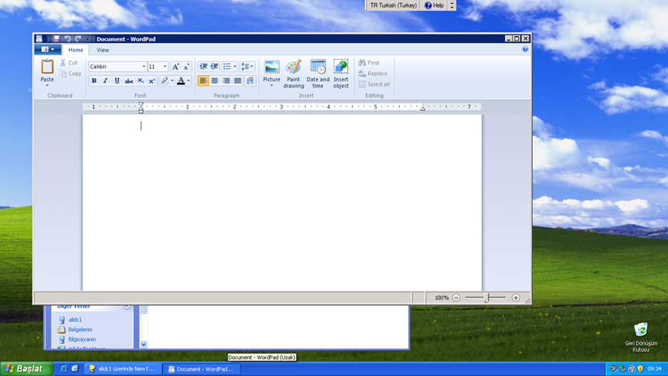This screenshot has width=668, height=376.
Task: Align text to the right
Action: coord(226,81)
